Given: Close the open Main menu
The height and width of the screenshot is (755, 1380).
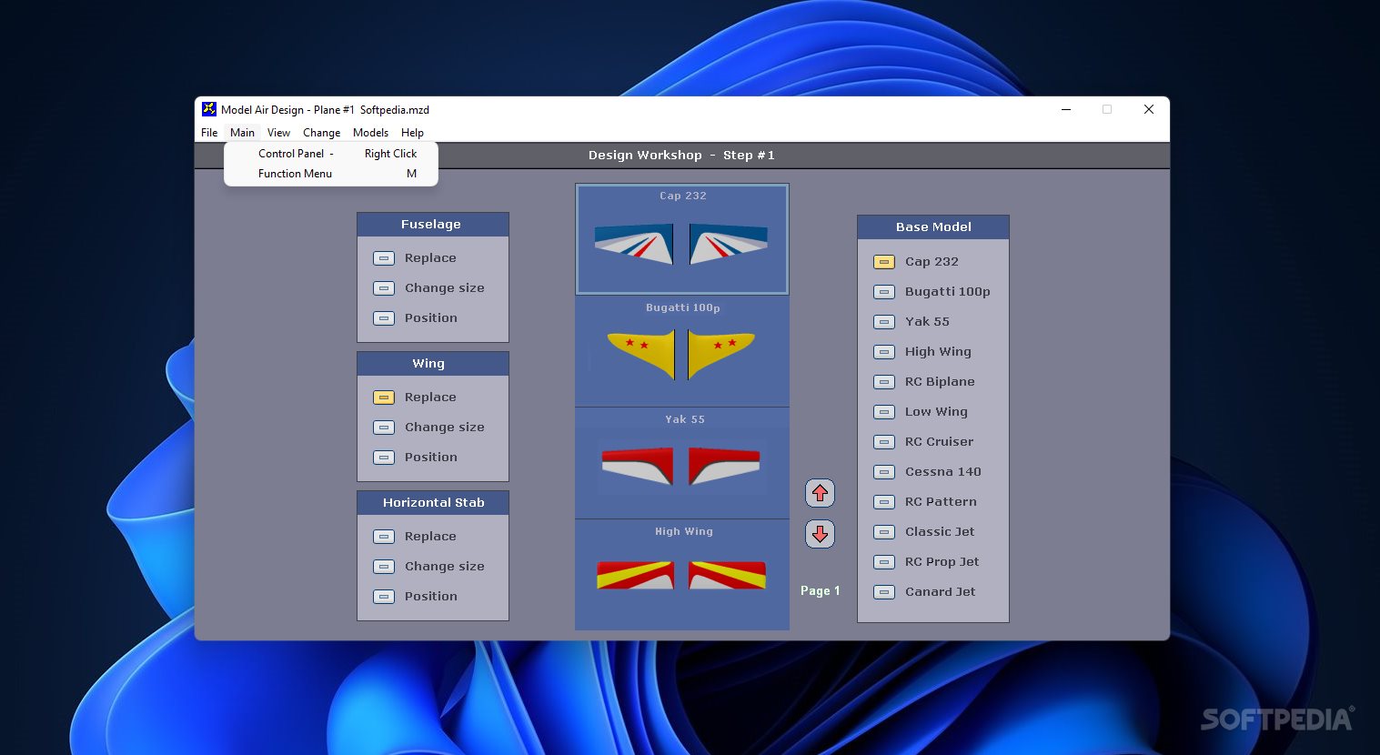Looking at the screenshot, I should pos(242,133).
